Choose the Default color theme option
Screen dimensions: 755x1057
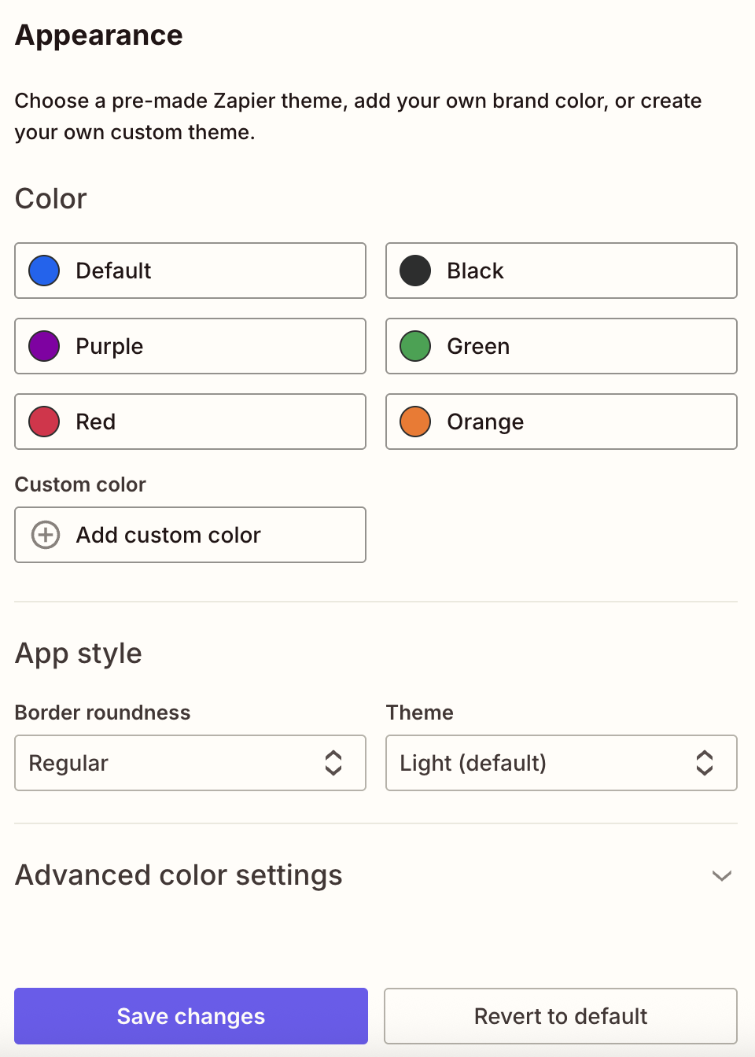(x=113, y=271)
